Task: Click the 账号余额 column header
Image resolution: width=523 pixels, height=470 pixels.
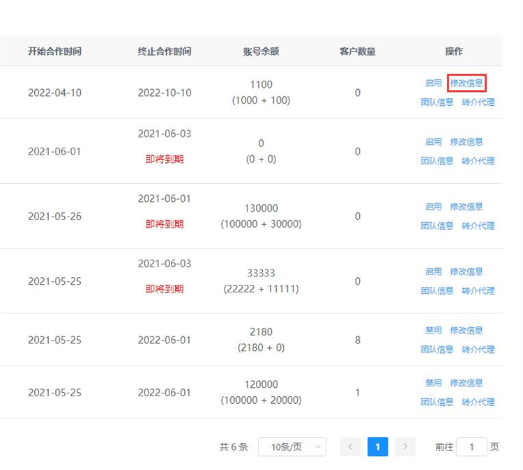Action: click(x=261, y=52)
